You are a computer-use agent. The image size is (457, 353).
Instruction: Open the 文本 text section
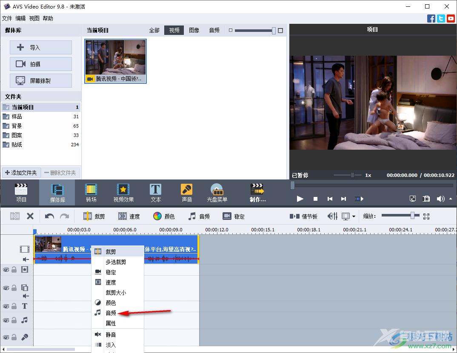click(156, 193)
